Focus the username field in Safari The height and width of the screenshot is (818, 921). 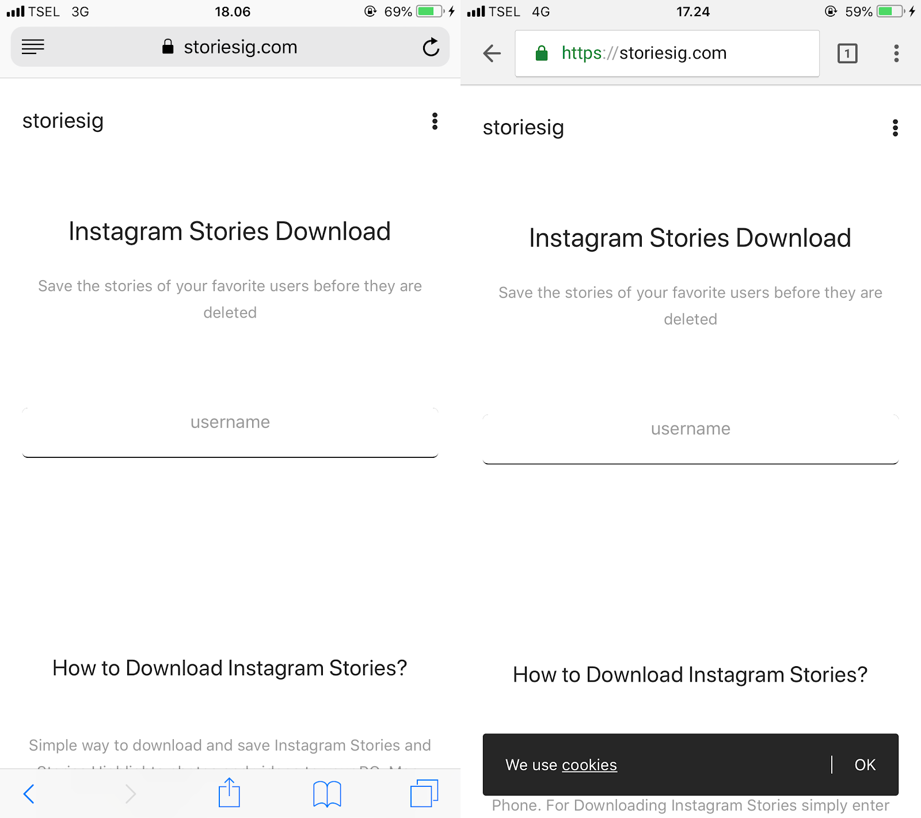tap(230, 433)
